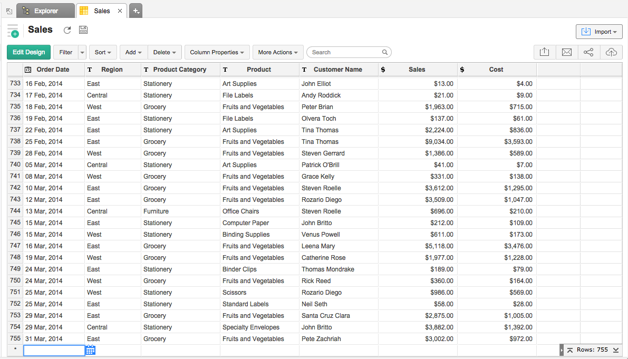Image resolution: width=628 pixels, height=359 pixels.
Task: Click the Filter button
Action: [x=66, y=52]
